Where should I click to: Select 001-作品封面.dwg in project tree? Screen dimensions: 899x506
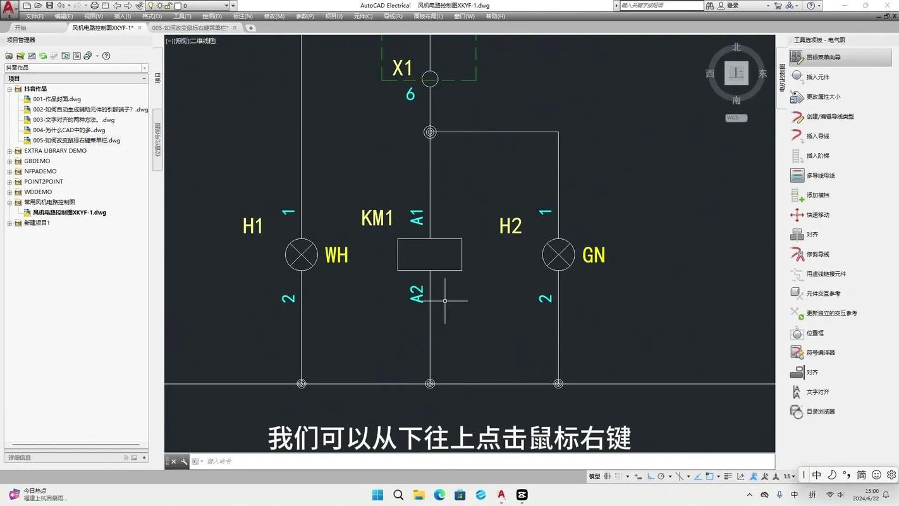point(57,99)
